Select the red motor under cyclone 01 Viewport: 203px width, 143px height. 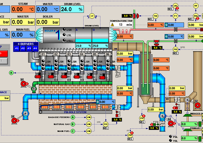click(x=38, y=77)
